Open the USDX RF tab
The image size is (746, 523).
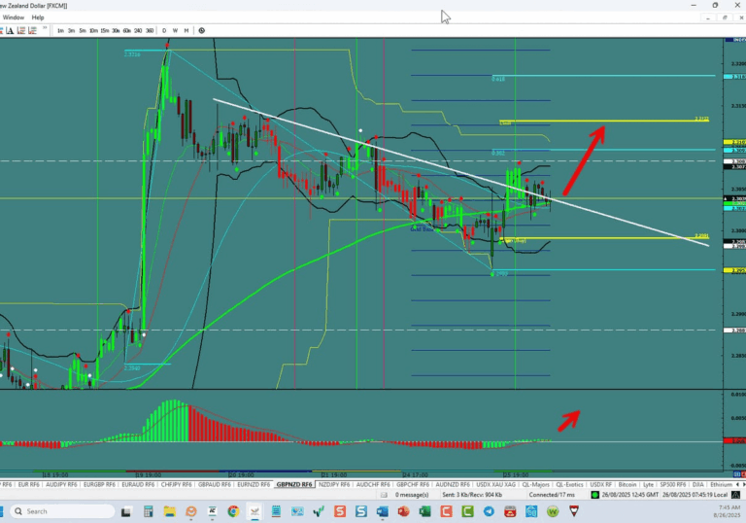(x=601, y=484)
